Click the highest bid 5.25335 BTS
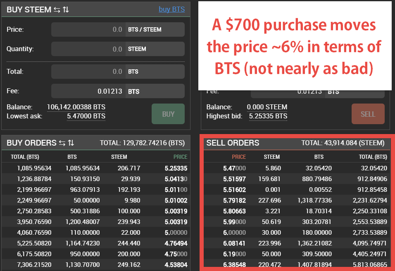The height and width of the screenshot is (271, 395). click(268, 116)
